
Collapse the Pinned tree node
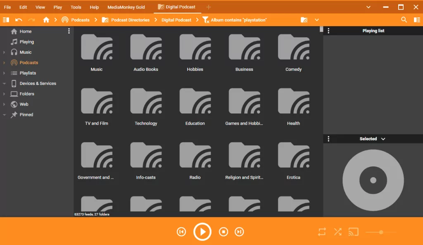coord(4,115)
